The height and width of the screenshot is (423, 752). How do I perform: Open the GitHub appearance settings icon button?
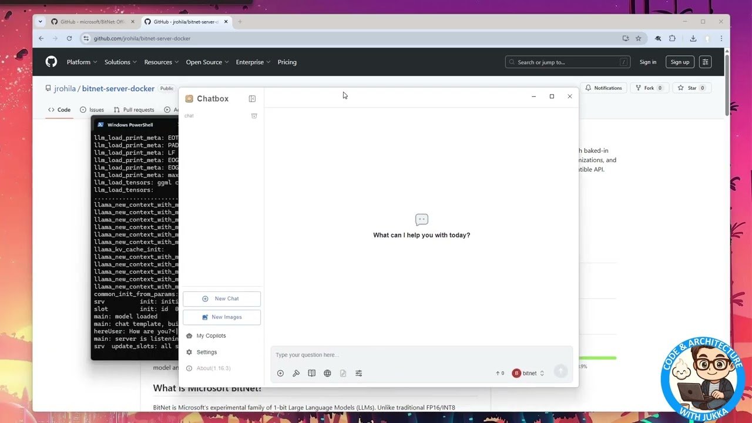click(x=706, y=62)
